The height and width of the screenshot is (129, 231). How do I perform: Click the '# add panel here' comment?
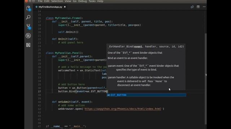[71, 43]
